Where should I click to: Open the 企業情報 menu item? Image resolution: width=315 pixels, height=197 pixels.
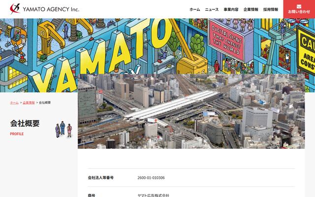[x=251, y=9]
